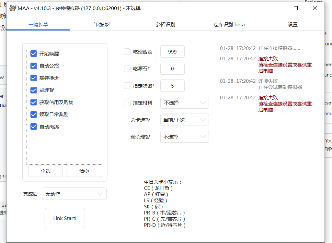Open the 指定材料 dropdown
The width and height of the screenshot is (332, 243).
pyautogui.click(x=185, y=103)
